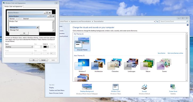Click the Selected menu item in preview
This screenshot has height=102, width=193.
[26, 19]
